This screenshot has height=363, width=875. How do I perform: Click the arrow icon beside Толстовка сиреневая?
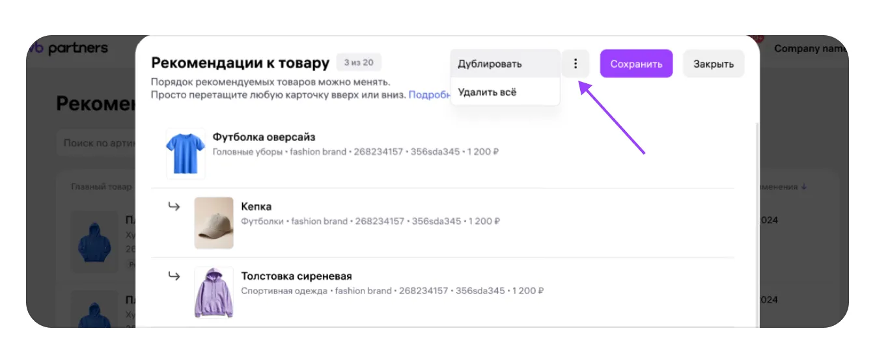tap(174, 276)
